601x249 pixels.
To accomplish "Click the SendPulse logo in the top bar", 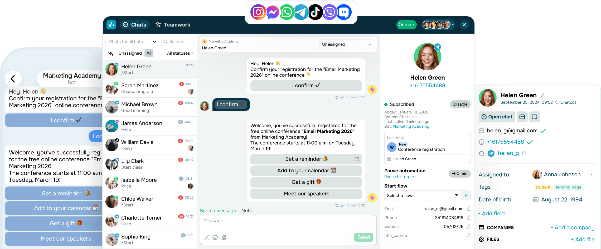I will (x=111, y=24).
